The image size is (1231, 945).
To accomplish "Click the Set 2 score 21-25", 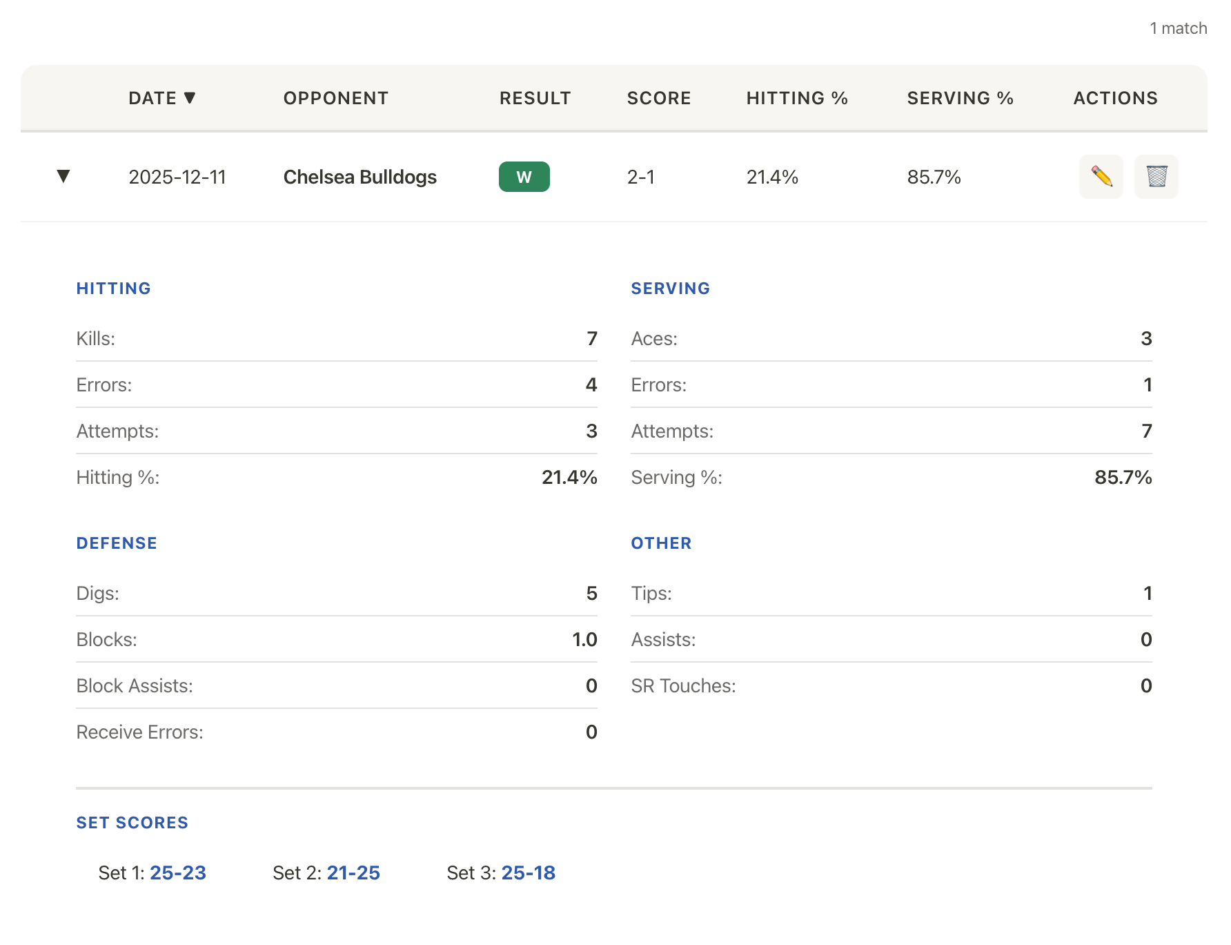I will pyautogui.click(x=353, y=873).
